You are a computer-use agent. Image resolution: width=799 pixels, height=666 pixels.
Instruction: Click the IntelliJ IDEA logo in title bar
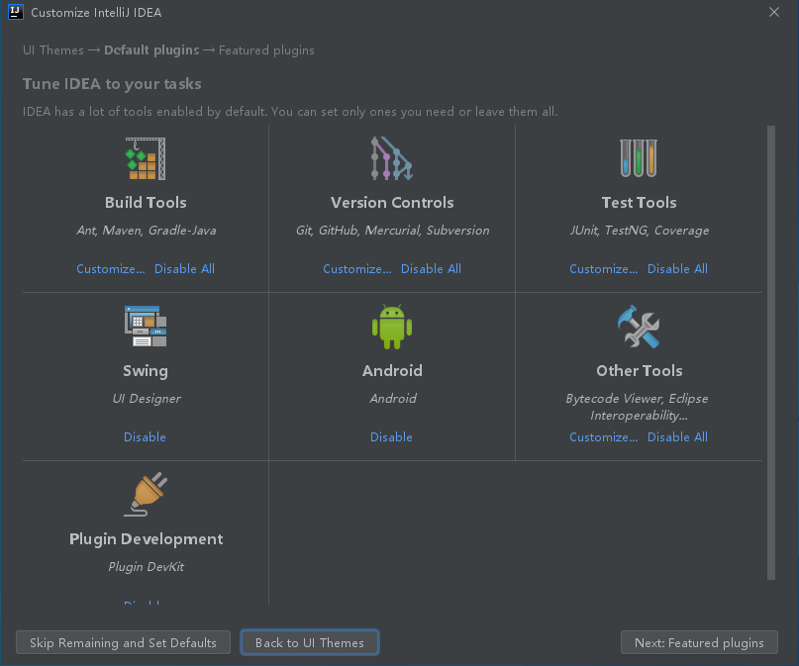click(16, 12)
